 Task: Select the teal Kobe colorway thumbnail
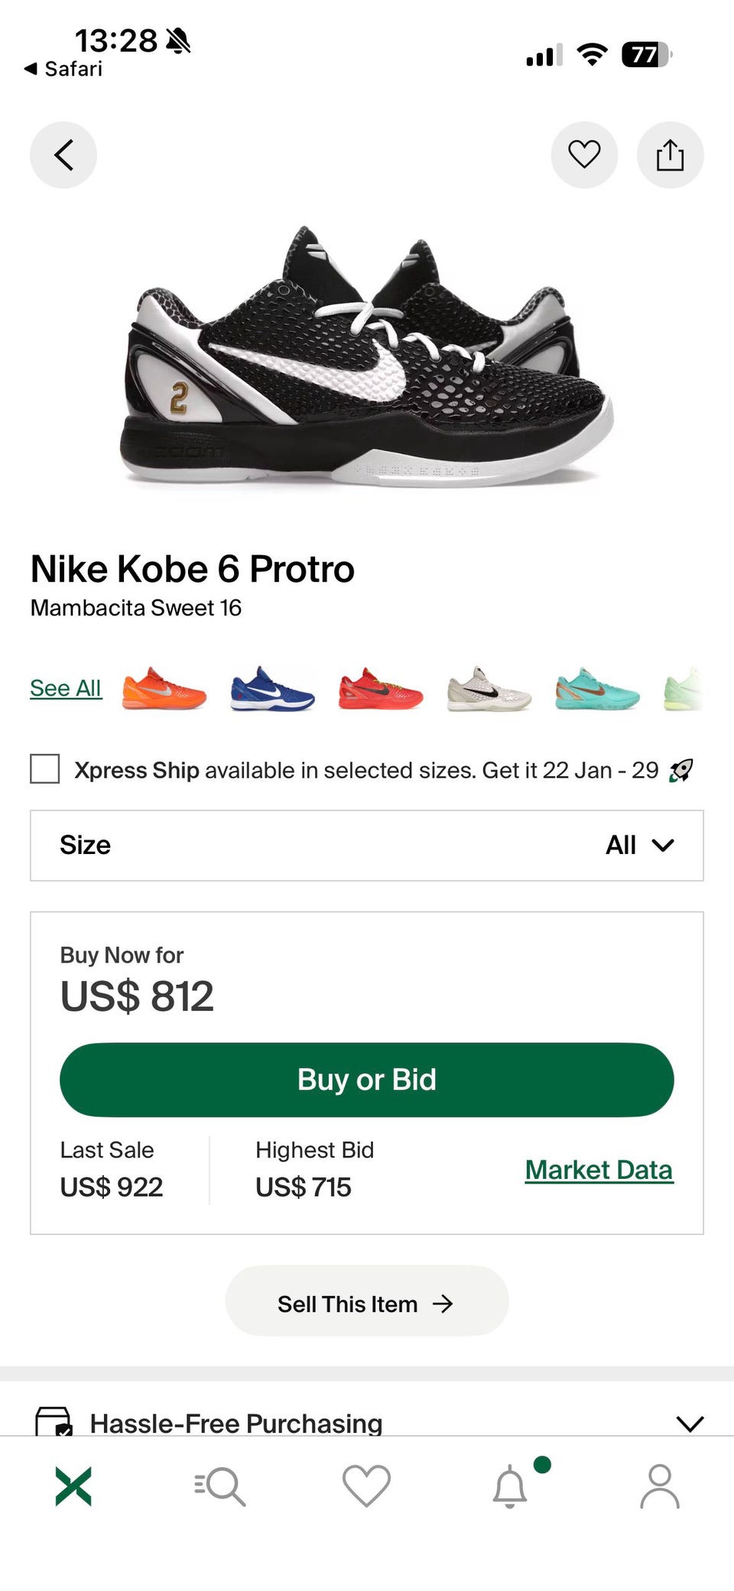coord(597,689)
